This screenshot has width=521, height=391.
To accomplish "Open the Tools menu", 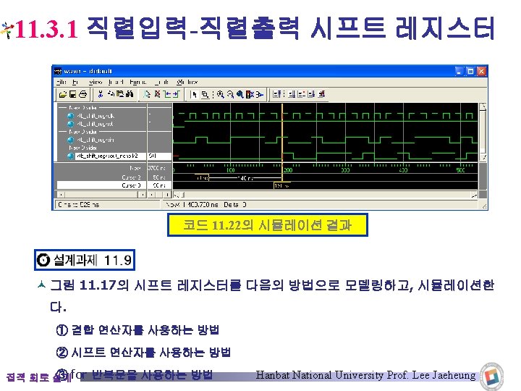I will 162,82.
